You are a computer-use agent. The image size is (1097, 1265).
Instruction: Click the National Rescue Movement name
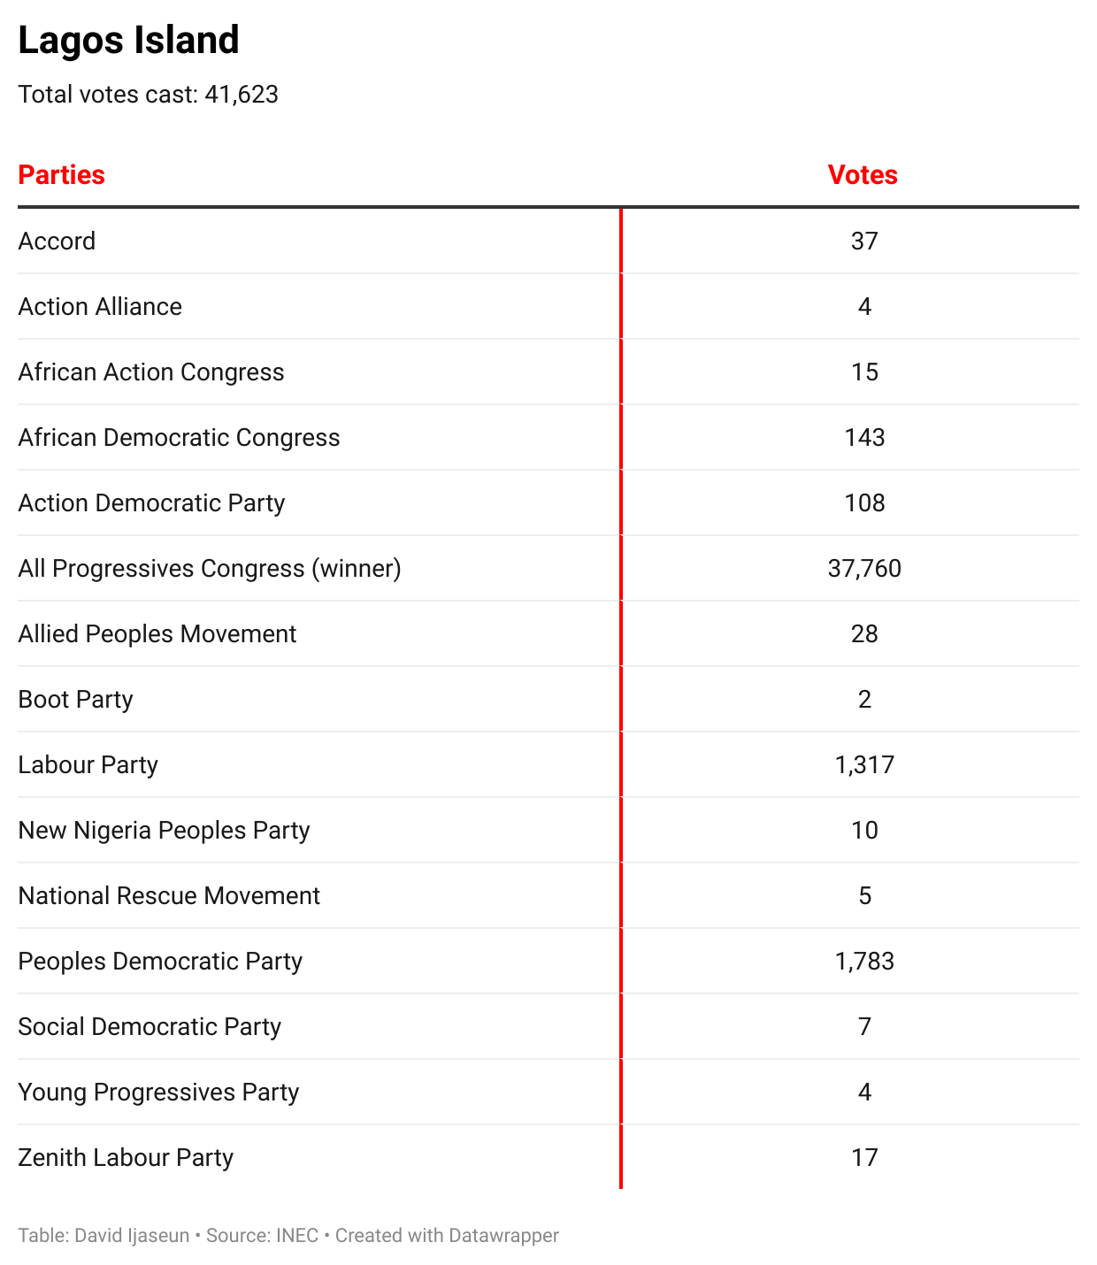pyautogui.click(x=169, y=896)
